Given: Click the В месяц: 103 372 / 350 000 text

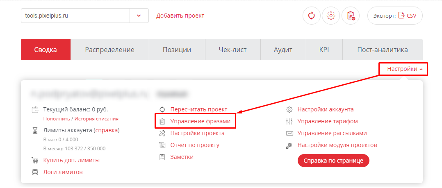Looking at the screenshot, I should tap(75, 149).
